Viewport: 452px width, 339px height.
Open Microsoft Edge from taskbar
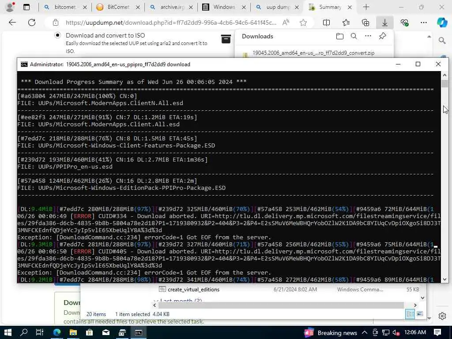[x=57, y=333]
